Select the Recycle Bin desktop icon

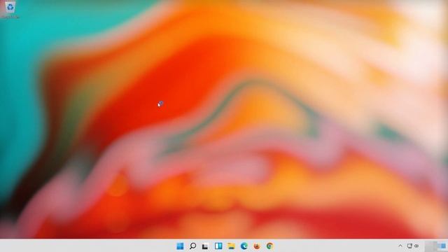[10, 10]
